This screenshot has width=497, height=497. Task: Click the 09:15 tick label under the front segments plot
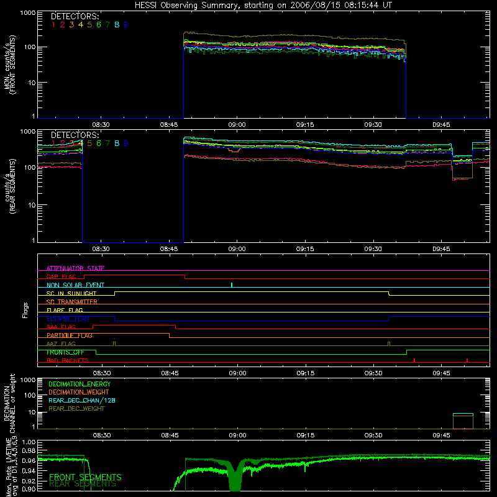tap(305, 125)
